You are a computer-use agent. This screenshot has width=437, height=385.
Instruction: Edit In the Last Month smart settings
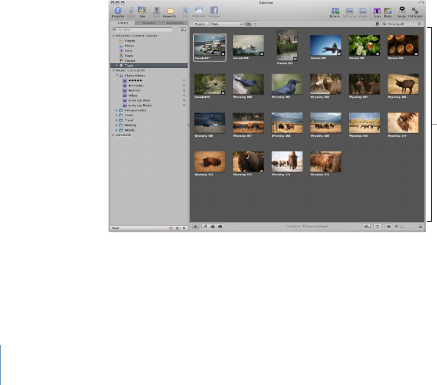tap(184, 106)
